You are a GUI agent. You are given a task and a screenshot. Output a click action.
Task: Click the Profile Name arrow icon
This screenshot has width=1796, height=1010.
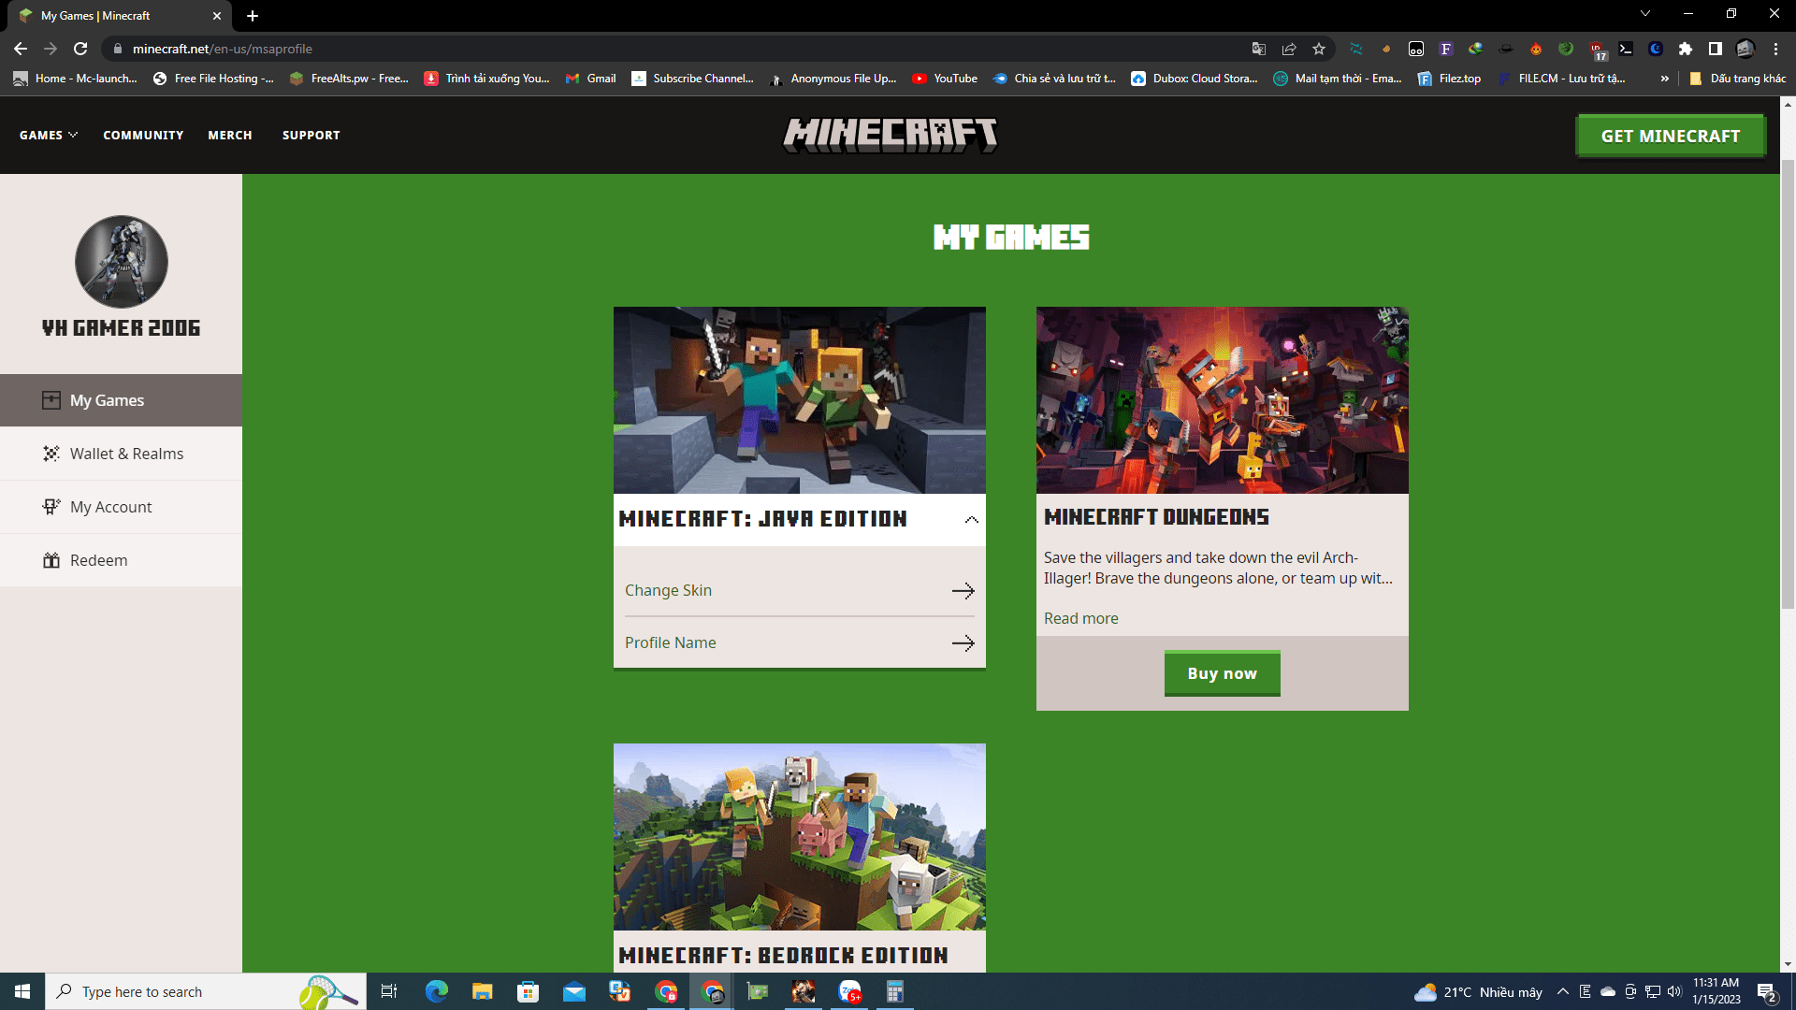coord(963,643)
